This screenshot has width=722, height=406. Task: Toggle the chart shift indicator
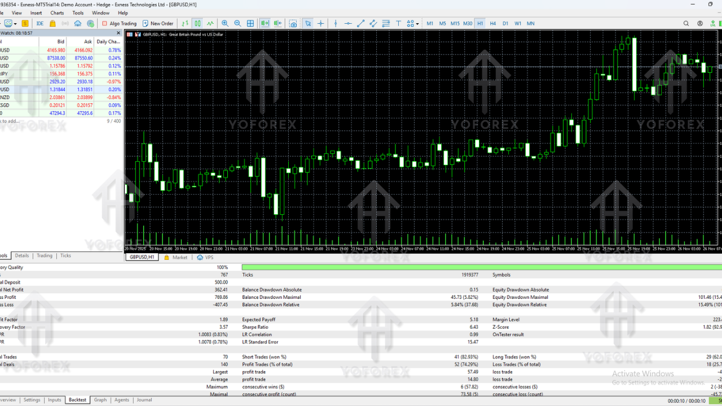point(276,23)
